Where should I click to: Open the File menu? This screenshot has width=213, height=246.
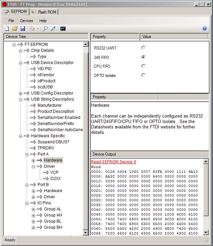(11, 21)
